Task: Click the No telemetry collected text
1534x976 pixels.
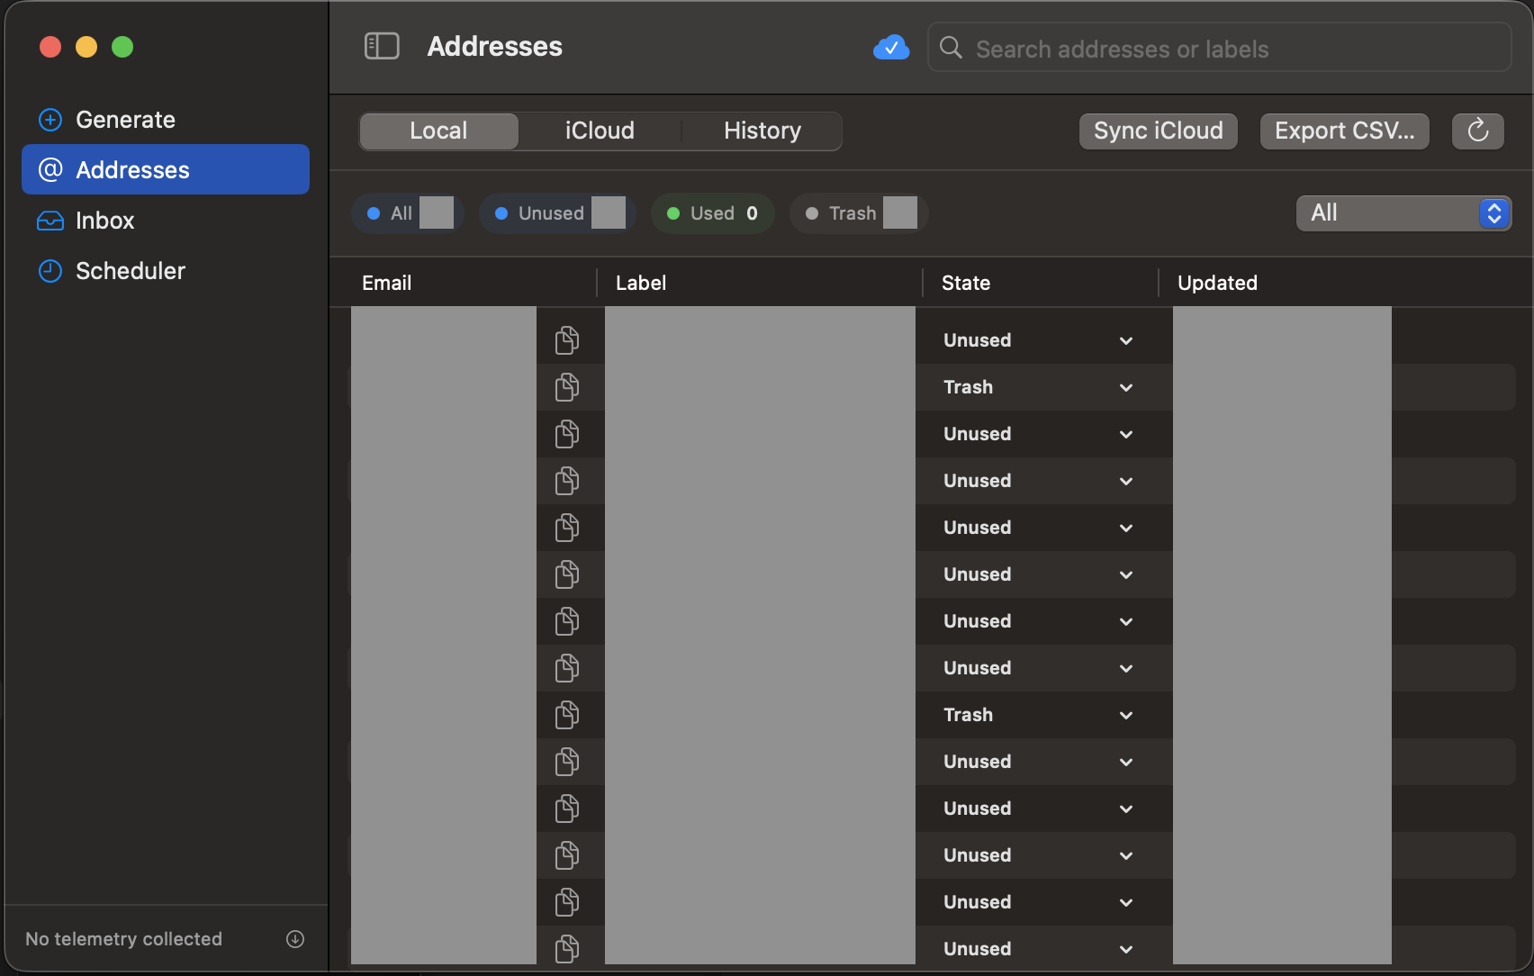Action: (x=123, y=939)
